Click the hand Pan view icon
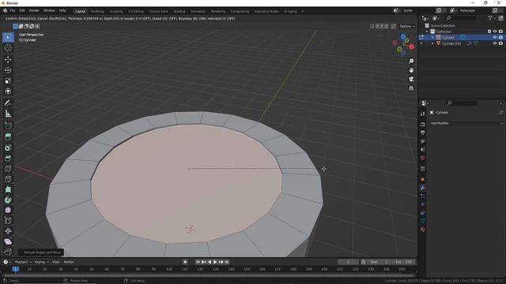506x284 pixels. [x=411, y=70]
